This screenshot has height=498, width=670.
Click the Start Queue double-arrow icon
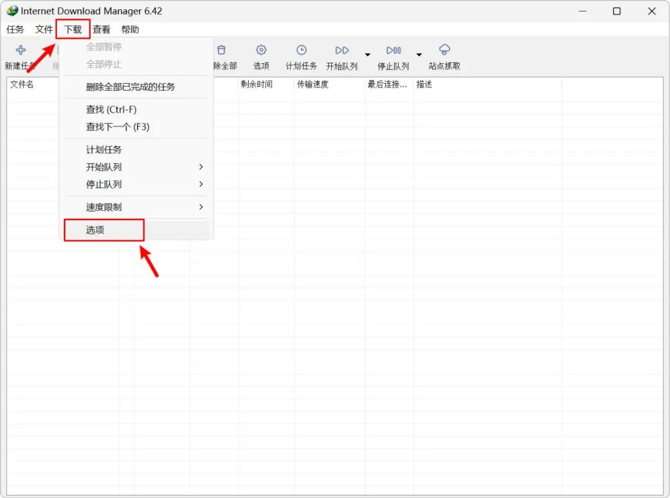click(342, 50)
